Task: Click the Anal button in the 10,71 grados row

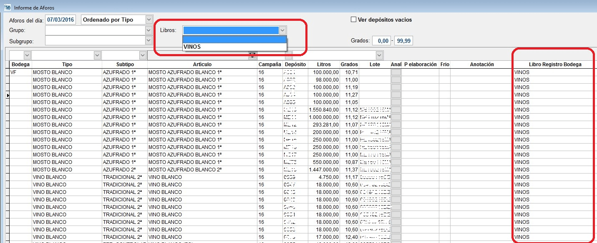Action: click(x=395, y=72)
